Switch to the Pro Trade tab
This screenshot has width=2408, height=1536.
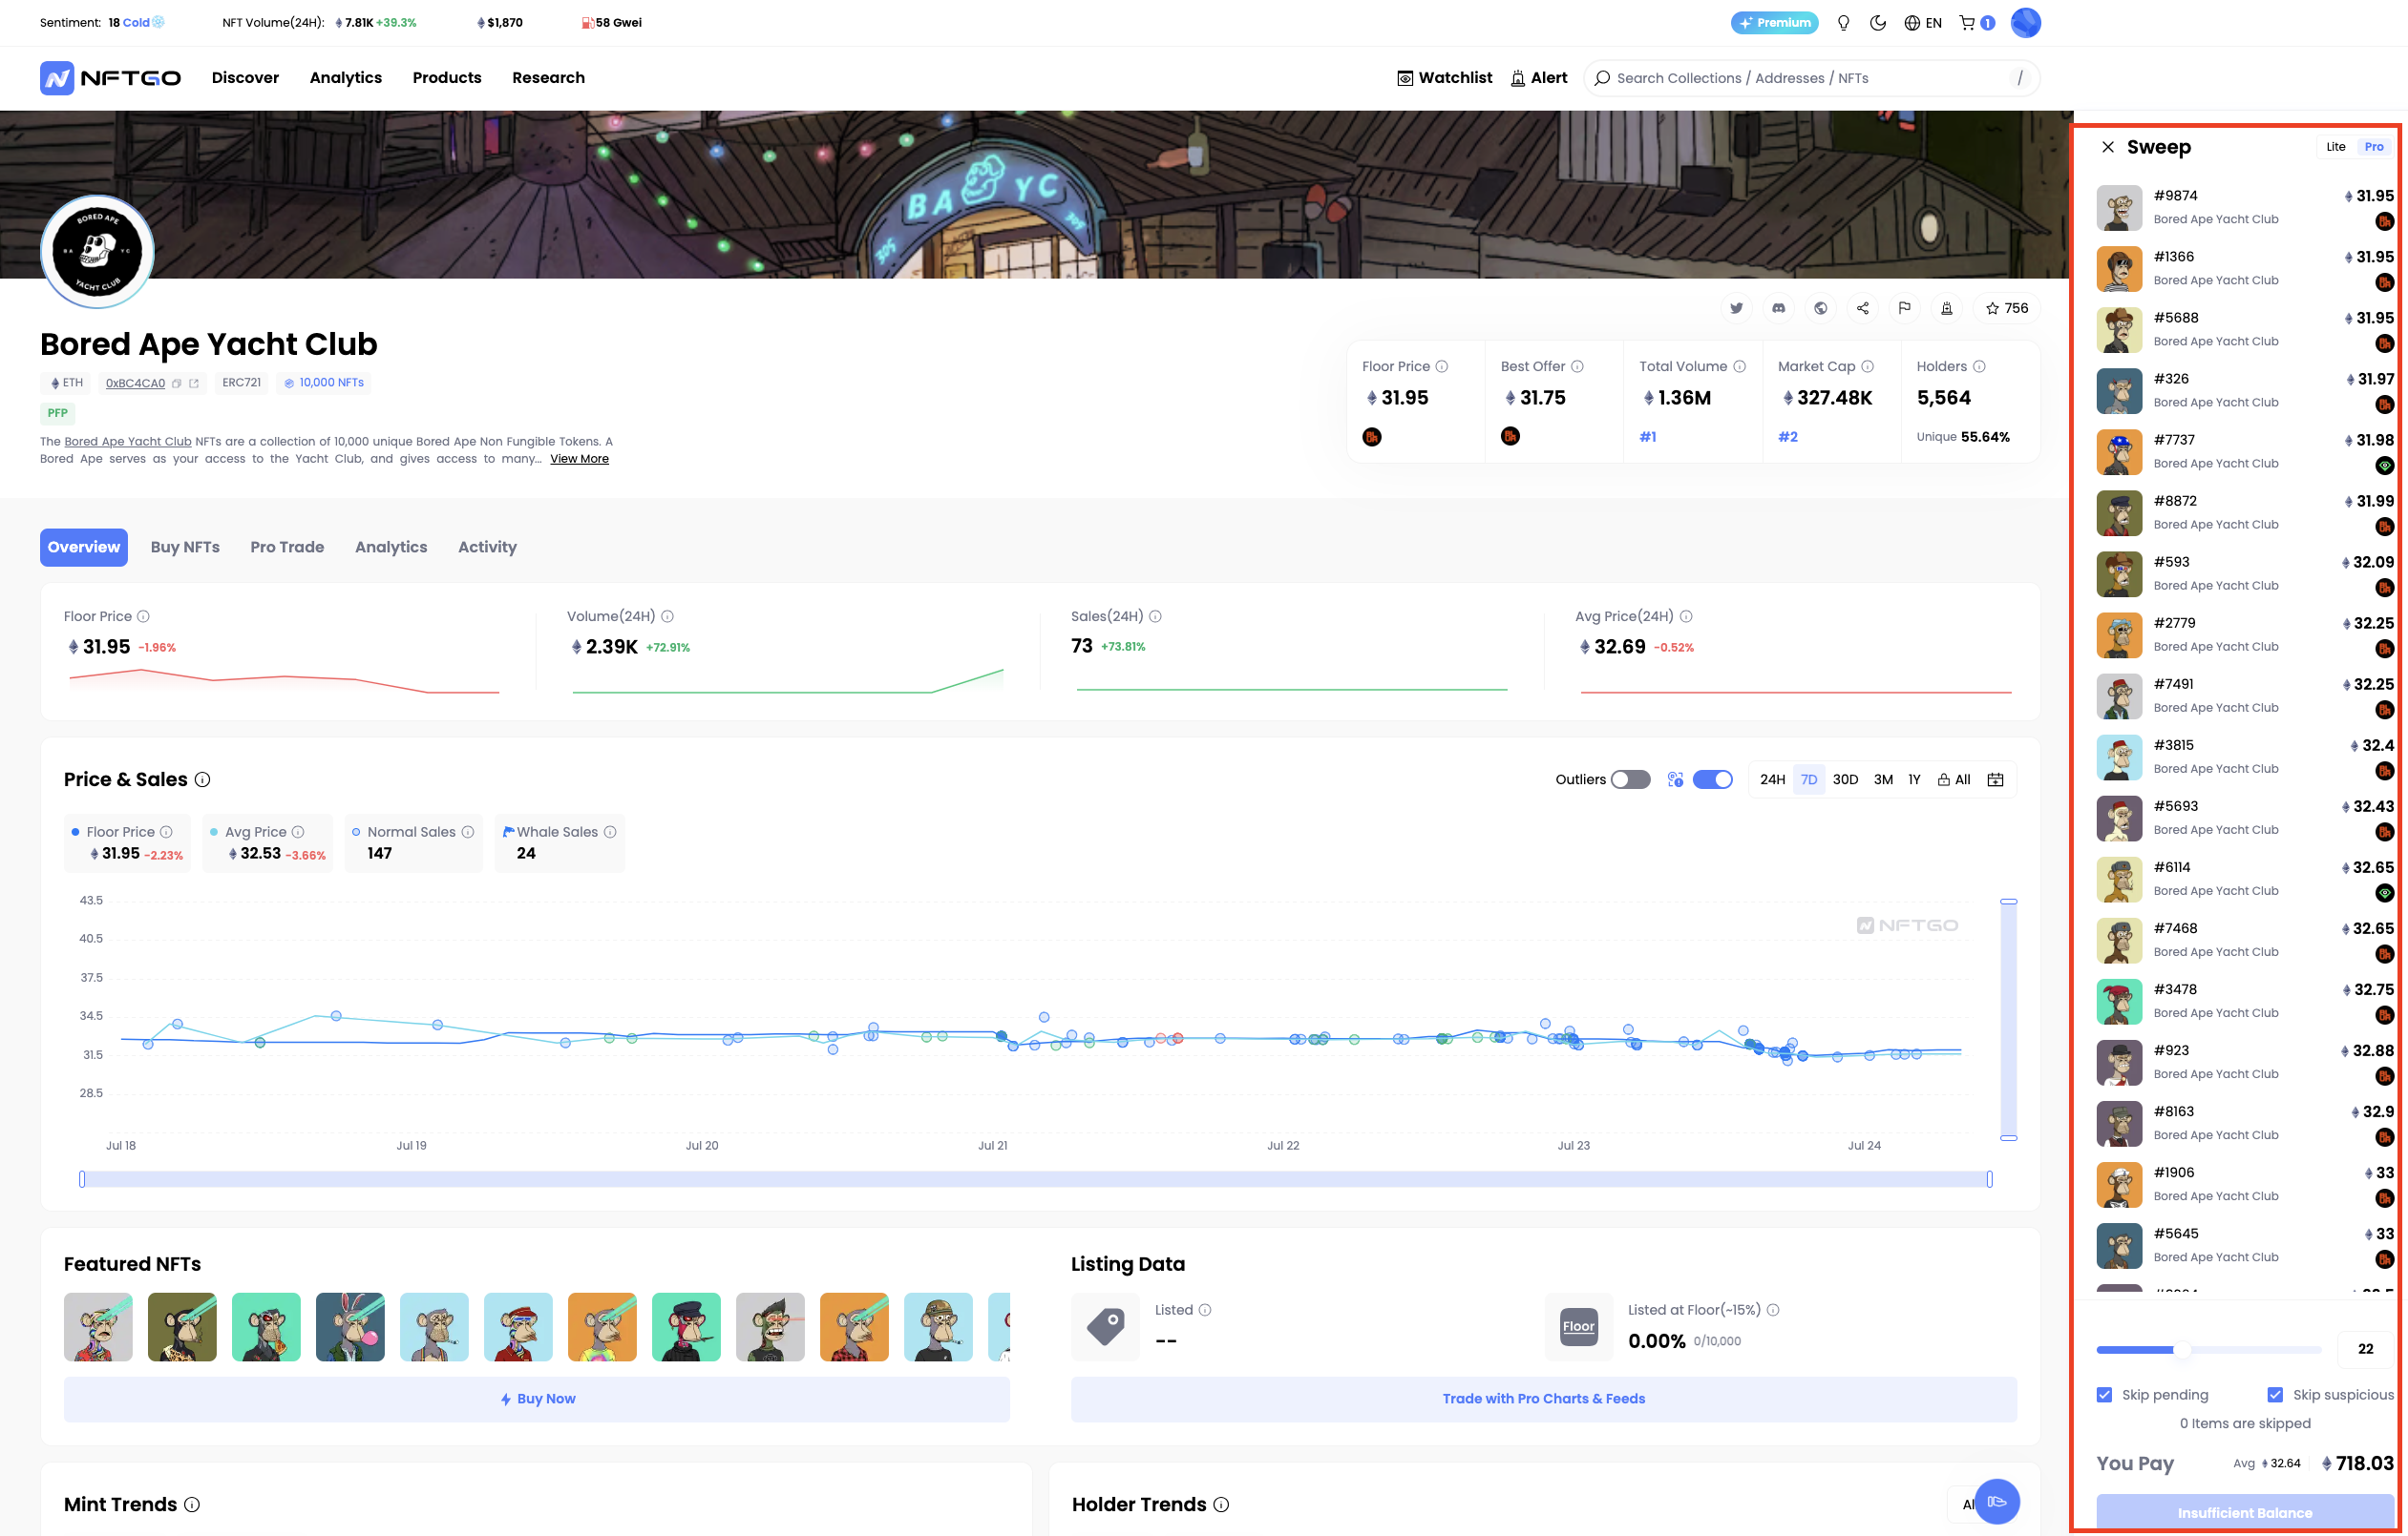click(x=287, y=547)
